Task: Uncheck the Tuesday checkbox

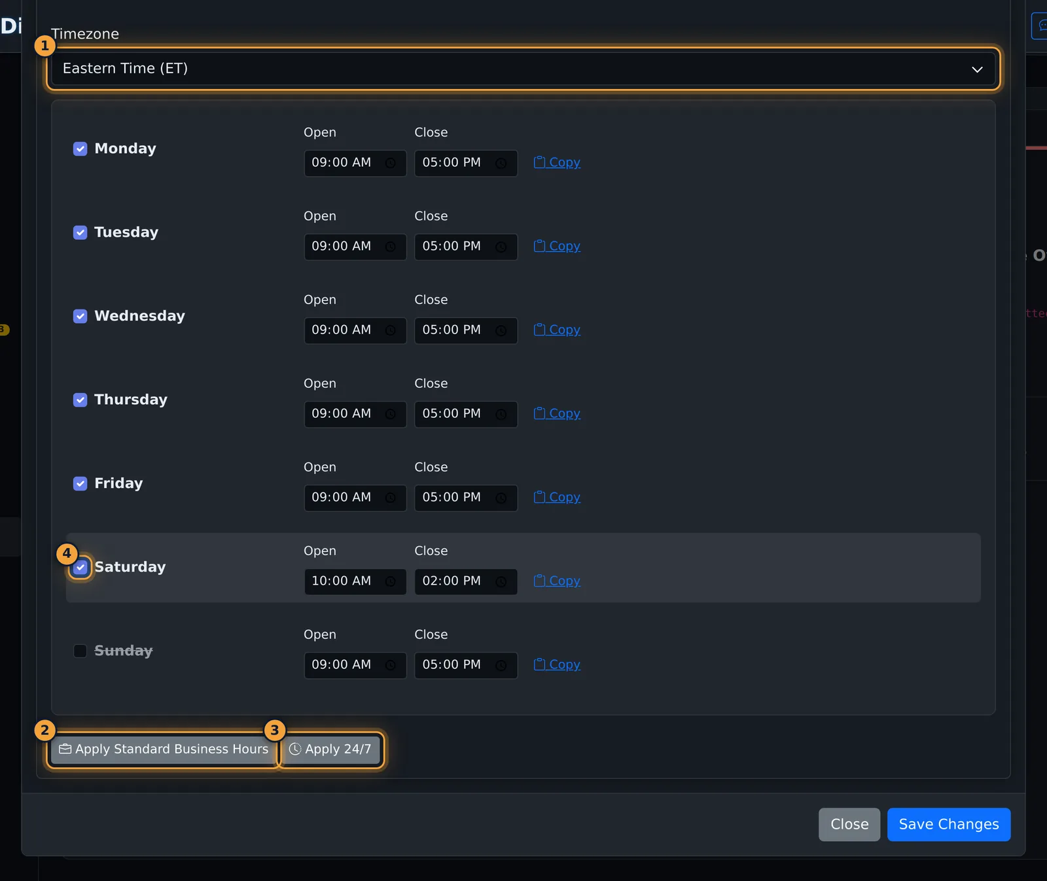Action: (x=80, y=232)
